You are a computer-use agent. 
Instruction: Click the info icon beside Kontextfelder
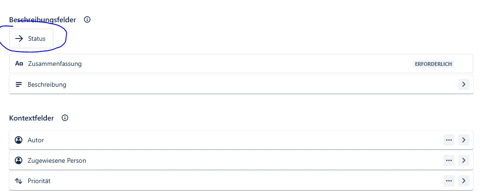click(65, 118)
